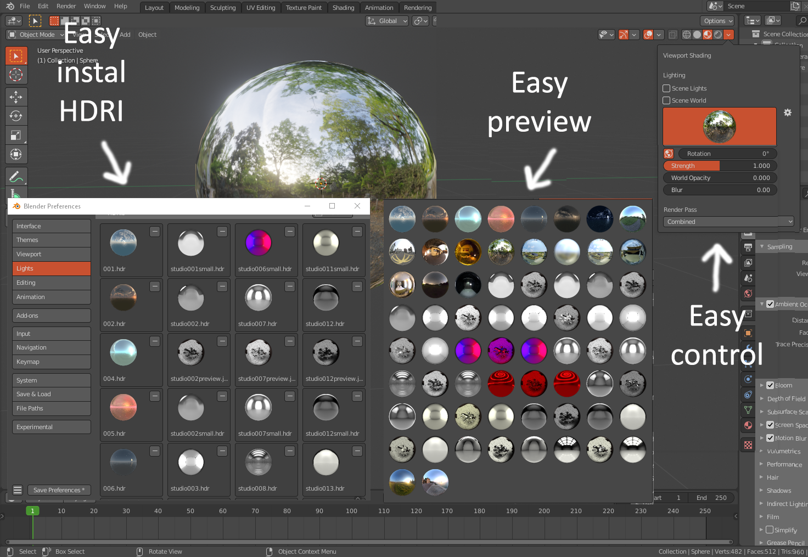Switch to the Shading workspace tab

point(343,8)
